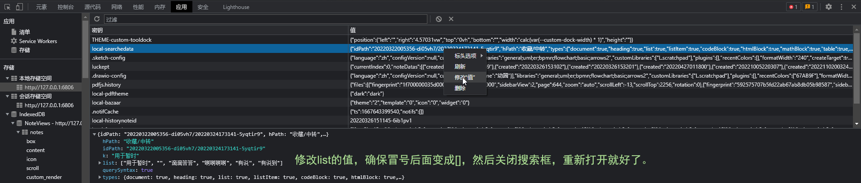The height and width of the screenshot is (183, 861).
Task: Click the clear all storage icon
Action: pos(439,19)
